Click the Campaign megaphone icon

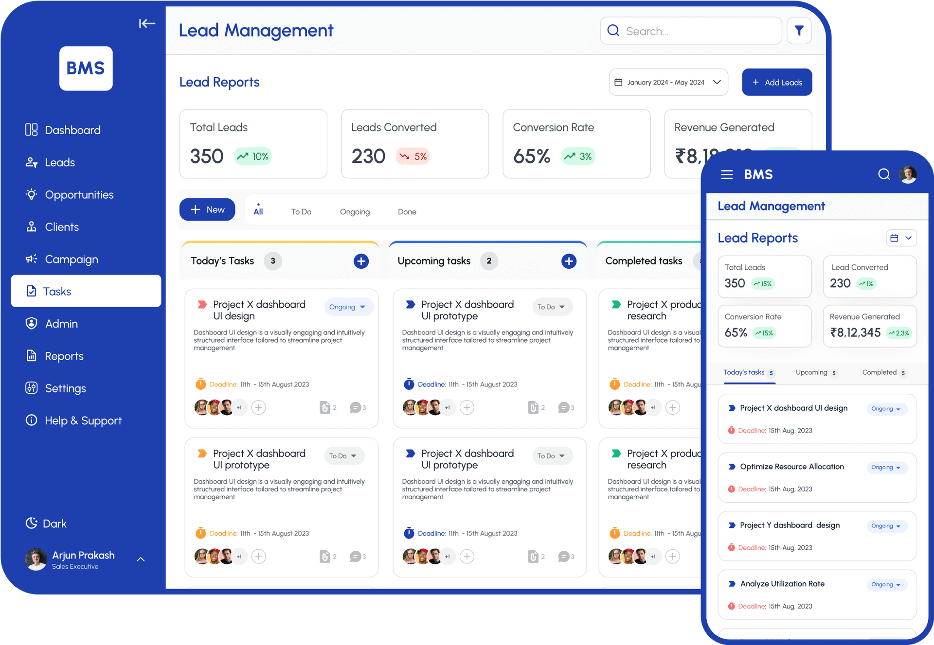pos(31,259)
